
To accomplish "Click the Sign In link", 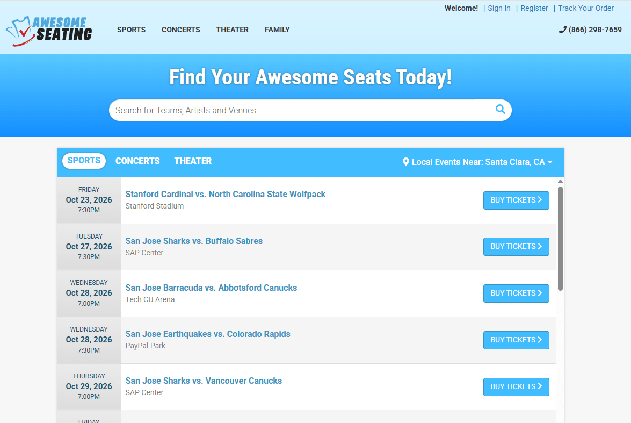I will (499, 8).
